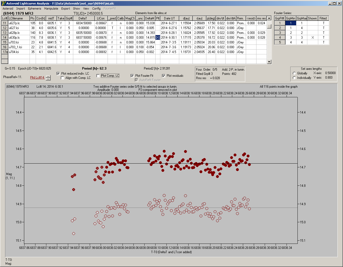Click the Date UT column header
Image resolution: width=343 pixels, height=267 pixels.
pyautogui.click(x=169, y=18)
